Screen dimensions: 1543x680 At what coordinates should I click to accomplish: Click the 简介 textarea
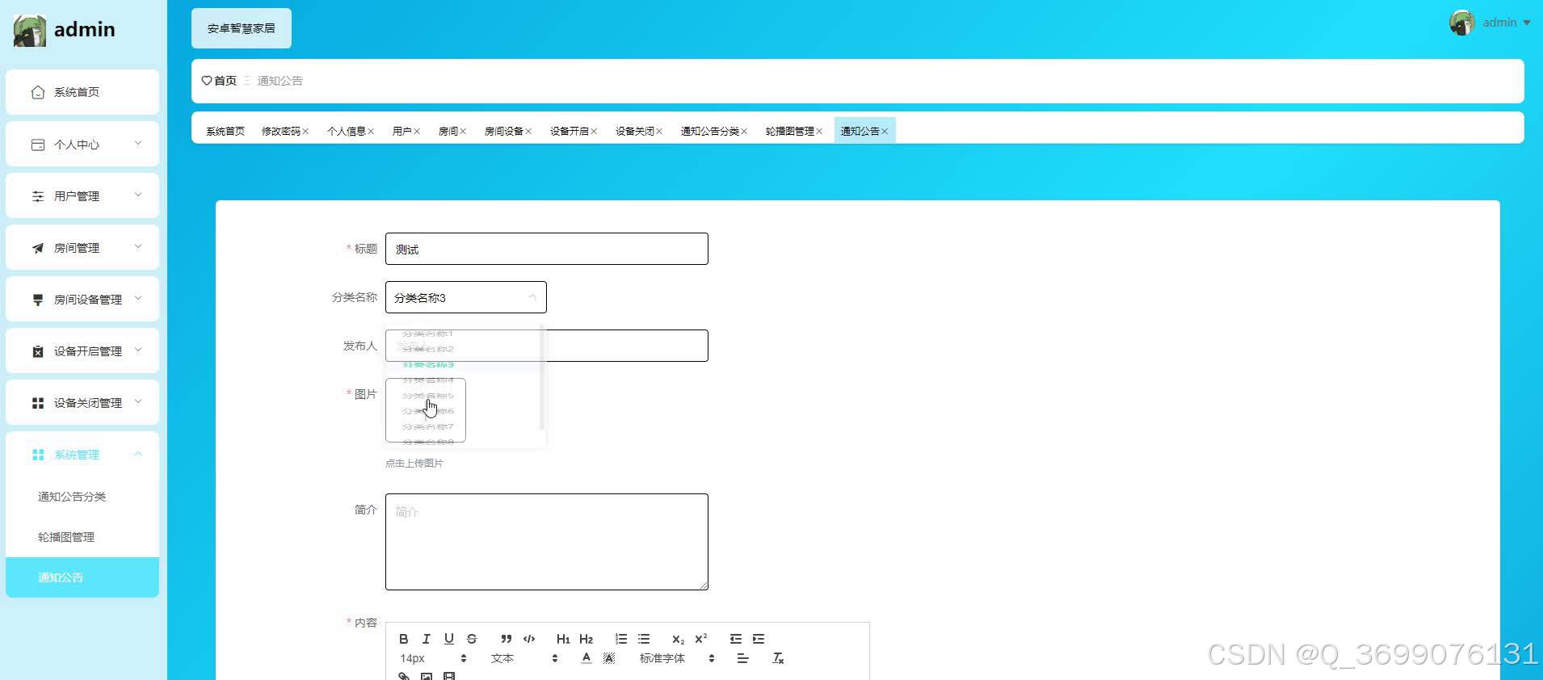547,542
